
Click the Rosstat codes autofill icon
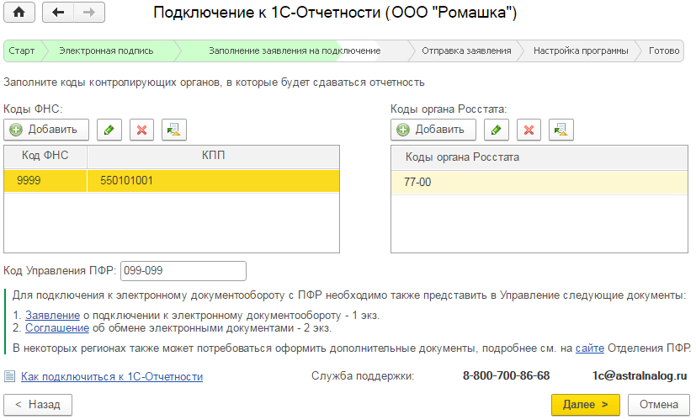pos(561,130)
